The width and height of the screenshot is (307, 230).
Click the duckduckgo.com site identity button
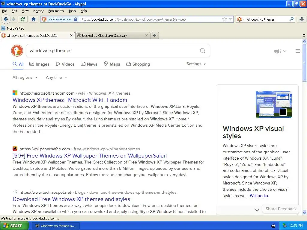click(x=59, y=19)
